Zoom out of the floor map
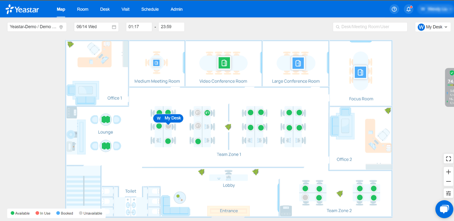 pyautogui.click(x=448, y=181)
